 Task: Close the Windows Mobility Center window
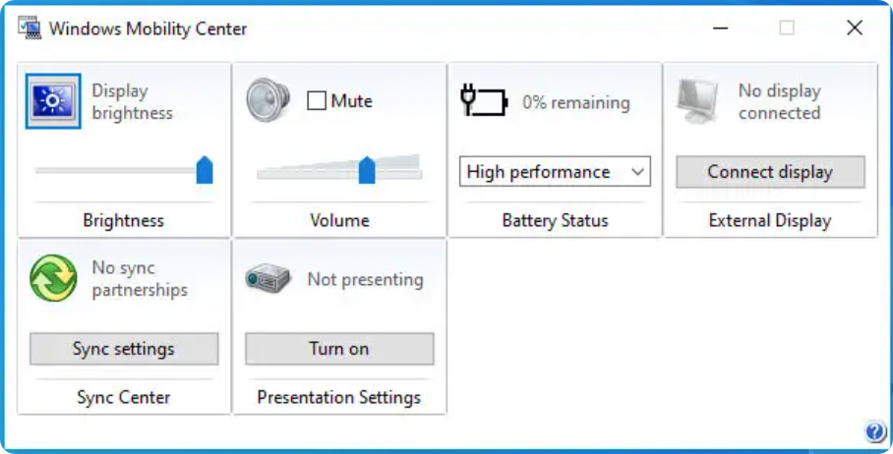click(855, 28)
